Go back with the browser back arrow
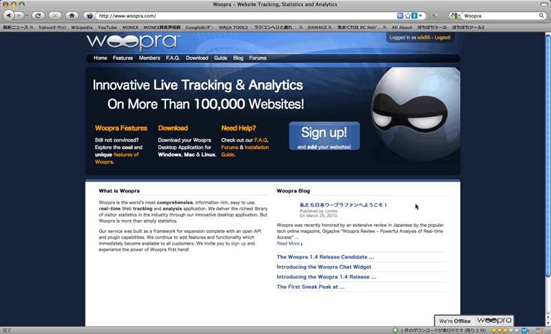This screenshot has width=551, height=334. tap(8, 15)
